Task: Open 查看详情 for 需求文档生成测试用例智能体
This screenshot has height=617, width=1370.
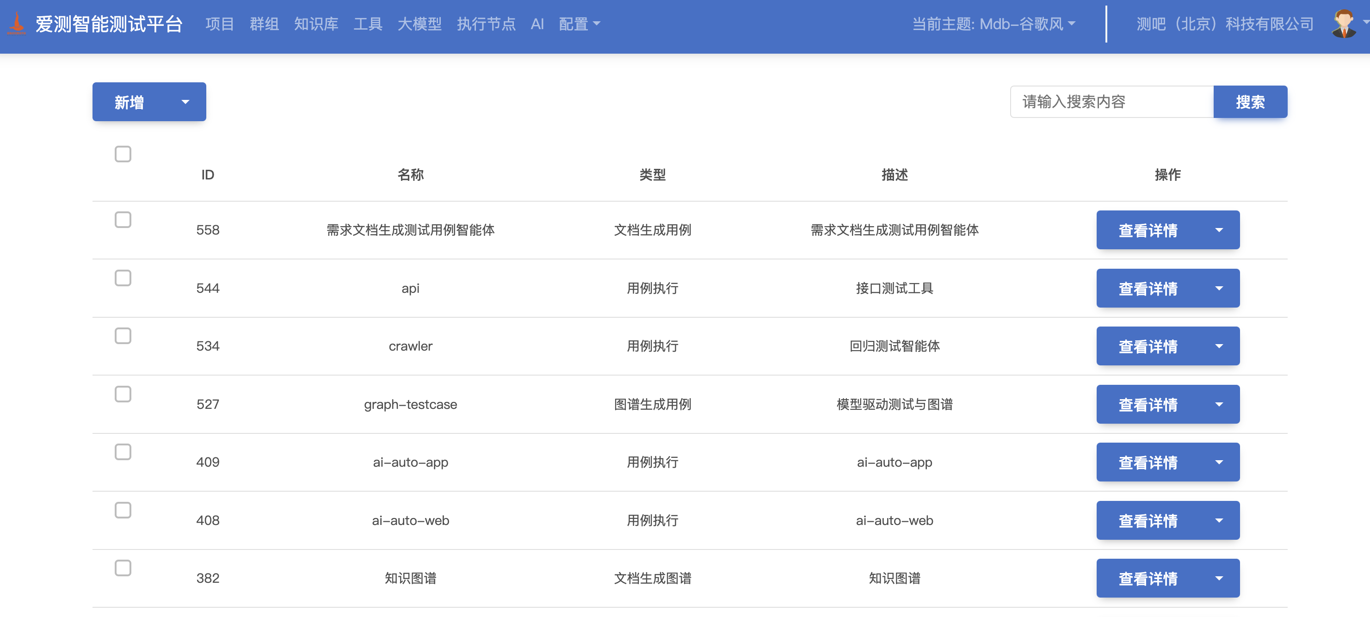Action: point(1148,230)
